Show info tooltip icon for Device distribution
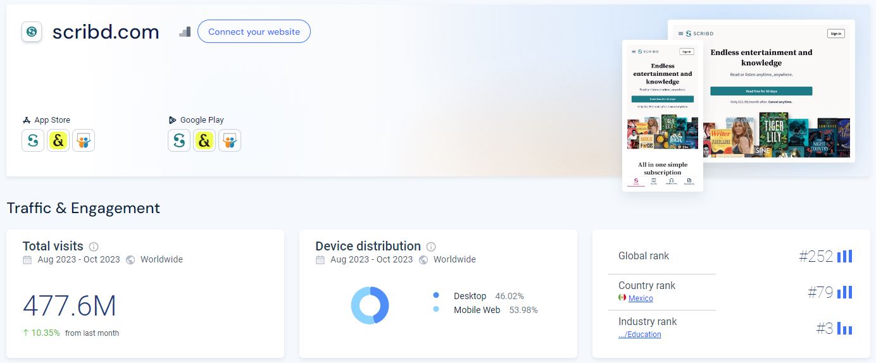The image size is (876, 363). (x=431, y=247)
